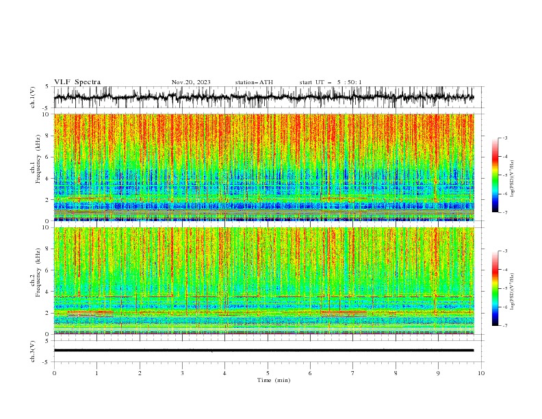Viewport: 542px width, 419px height.
Task: Click the 9 minute tick label on Time axis
Action: point(438,373)
